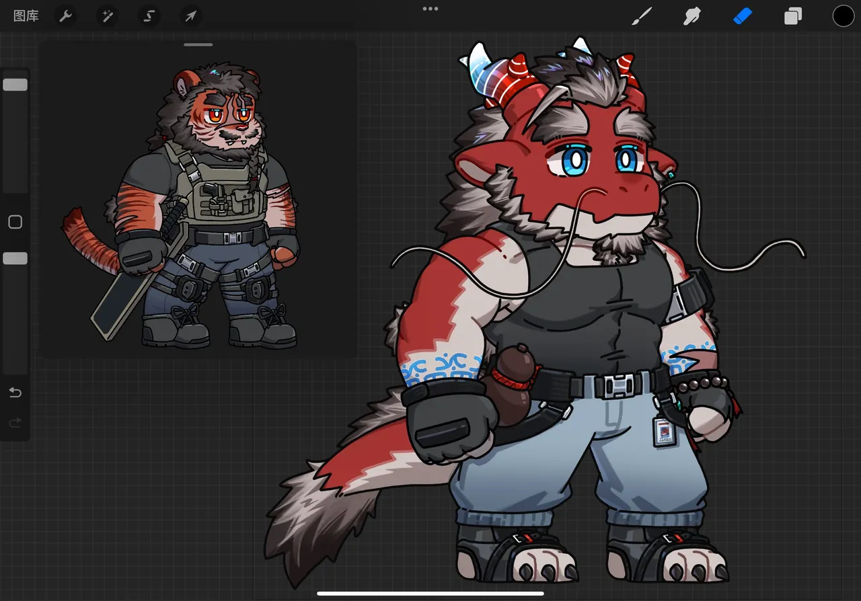Open the black active color swatch
The width and height of the screenshot is (861, 601).
tap(843, 16)
